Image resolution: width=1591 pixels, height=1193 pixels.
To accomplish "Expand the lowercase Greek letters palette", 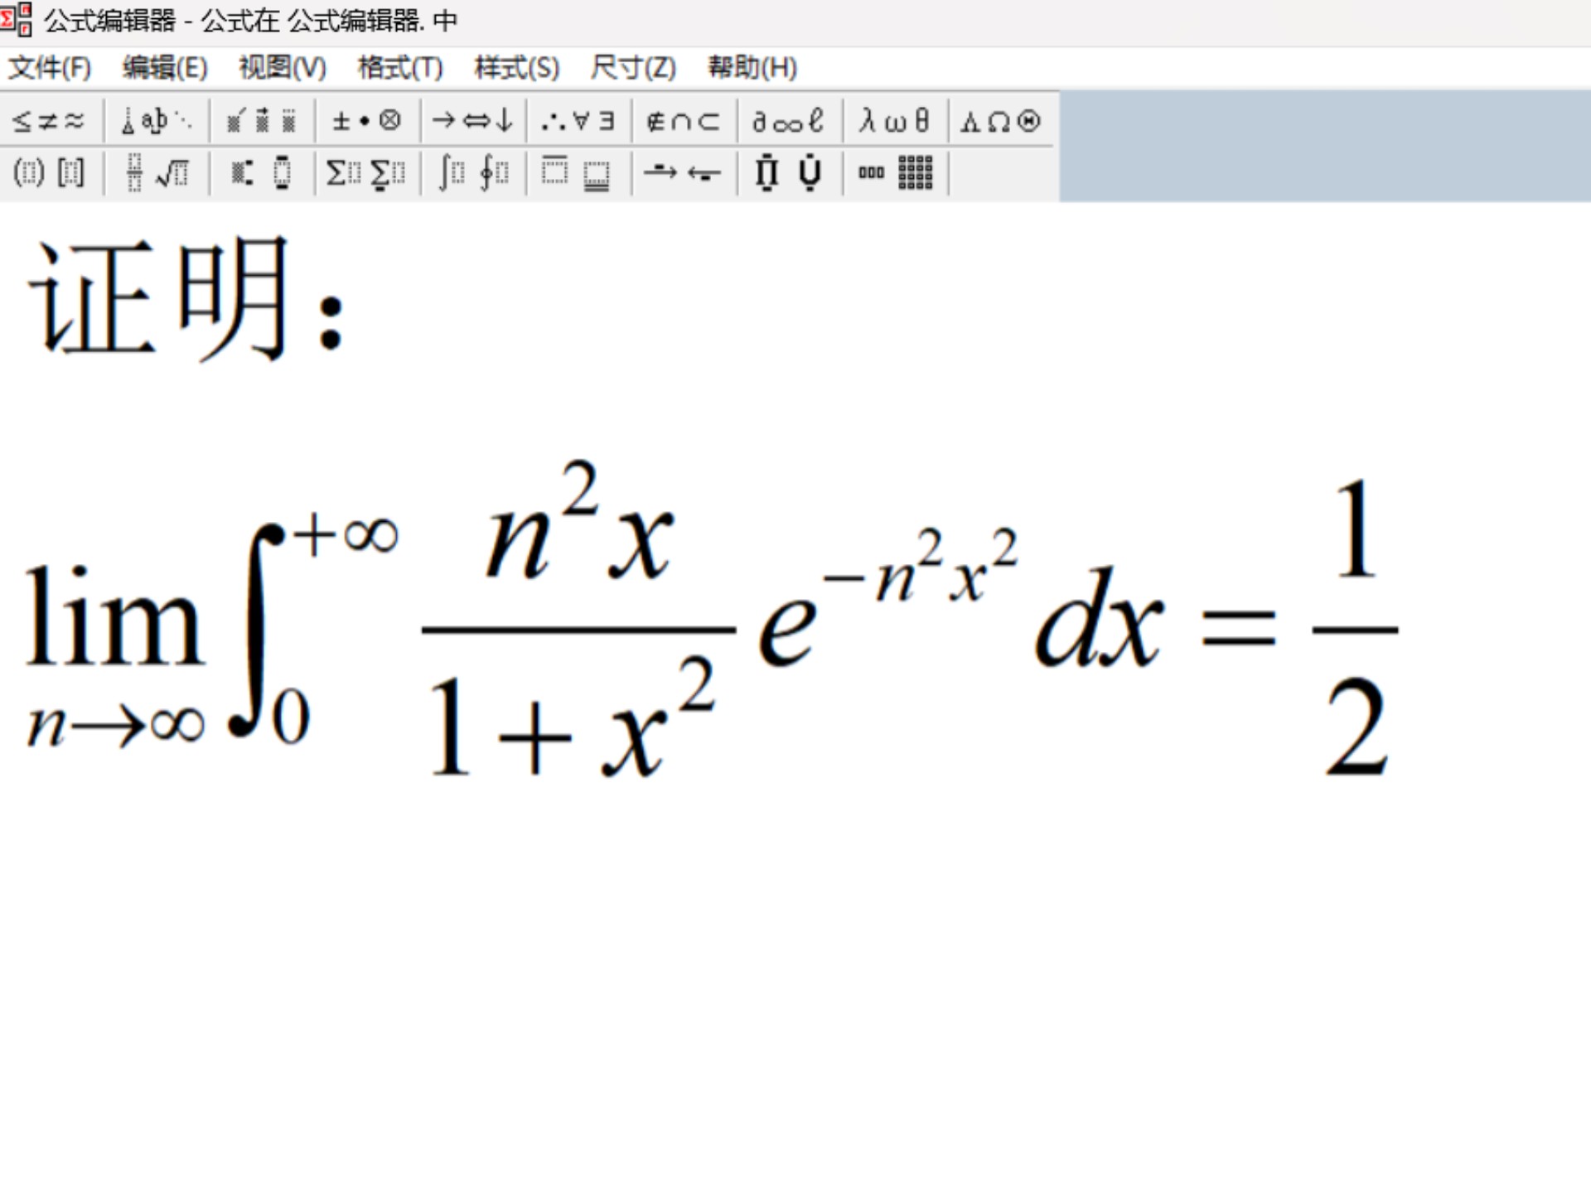I will point(894,122).
